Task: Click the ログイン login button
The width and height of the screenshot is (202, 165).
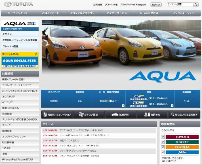Action: (156, 5)
